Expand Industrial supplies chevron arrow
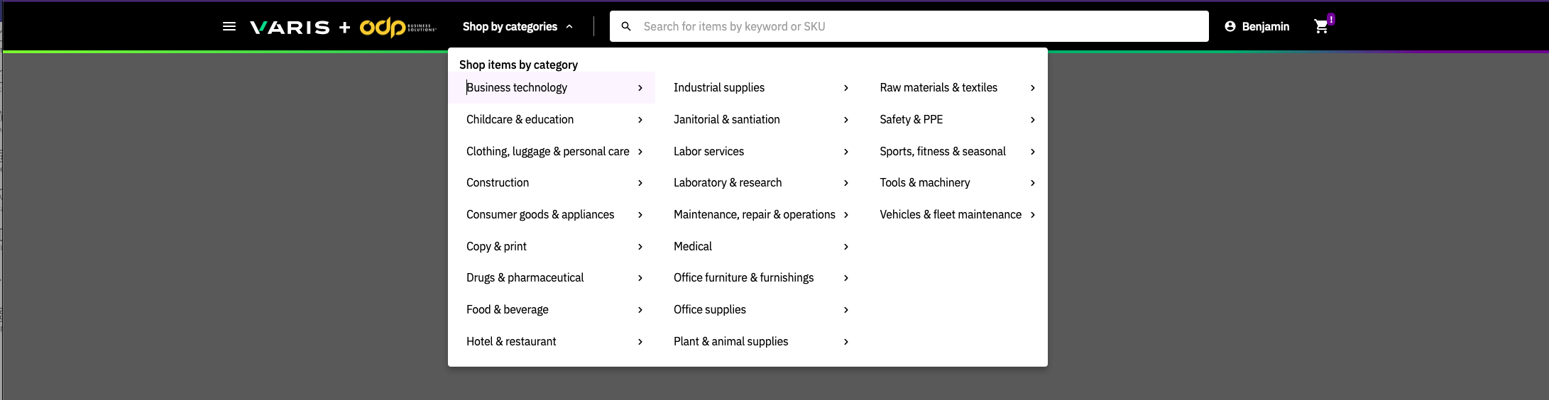Viewport: 1549px width, 400px height. point(846,87)
